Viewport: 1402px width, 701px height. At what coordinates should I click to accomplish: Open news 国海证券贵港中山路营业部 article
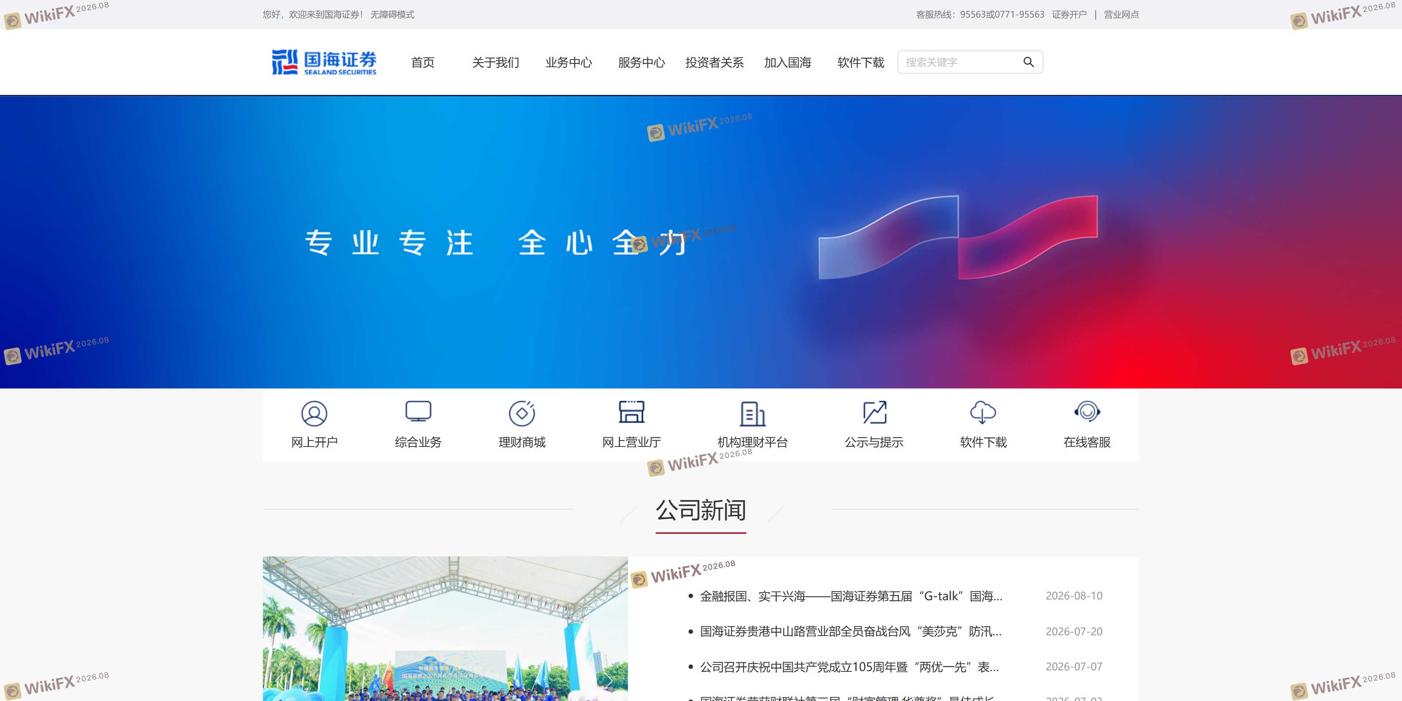[x=851, y=631]
